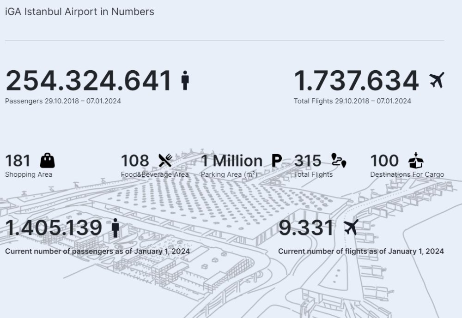This screenshot has height=318, width=462.
Task: Click the 254.324.641 passengers figure
Action: click(89, 81)
